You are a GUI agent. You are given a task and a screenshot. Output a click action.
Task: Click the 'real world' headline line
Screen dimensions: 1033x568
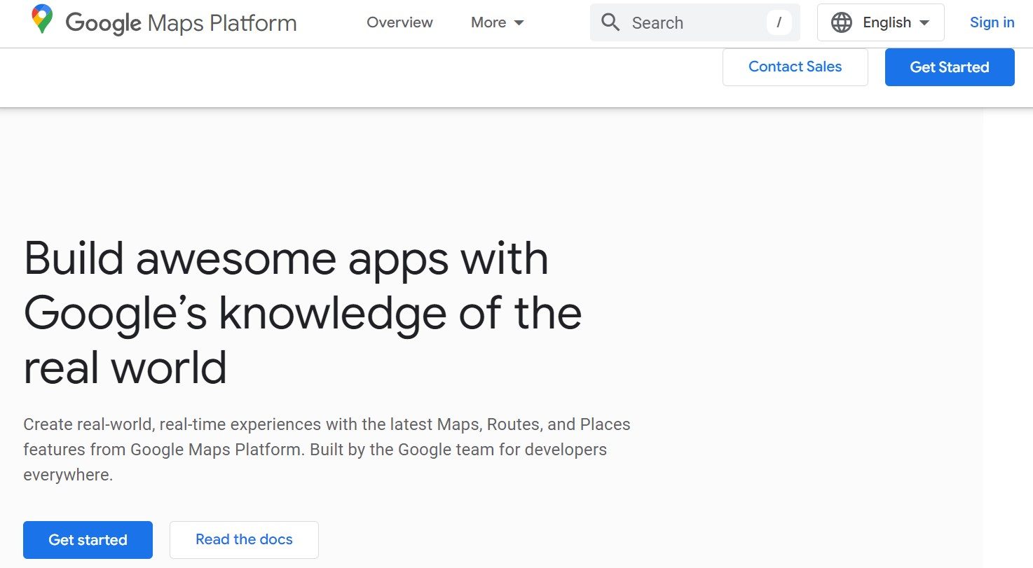point(125,368)
